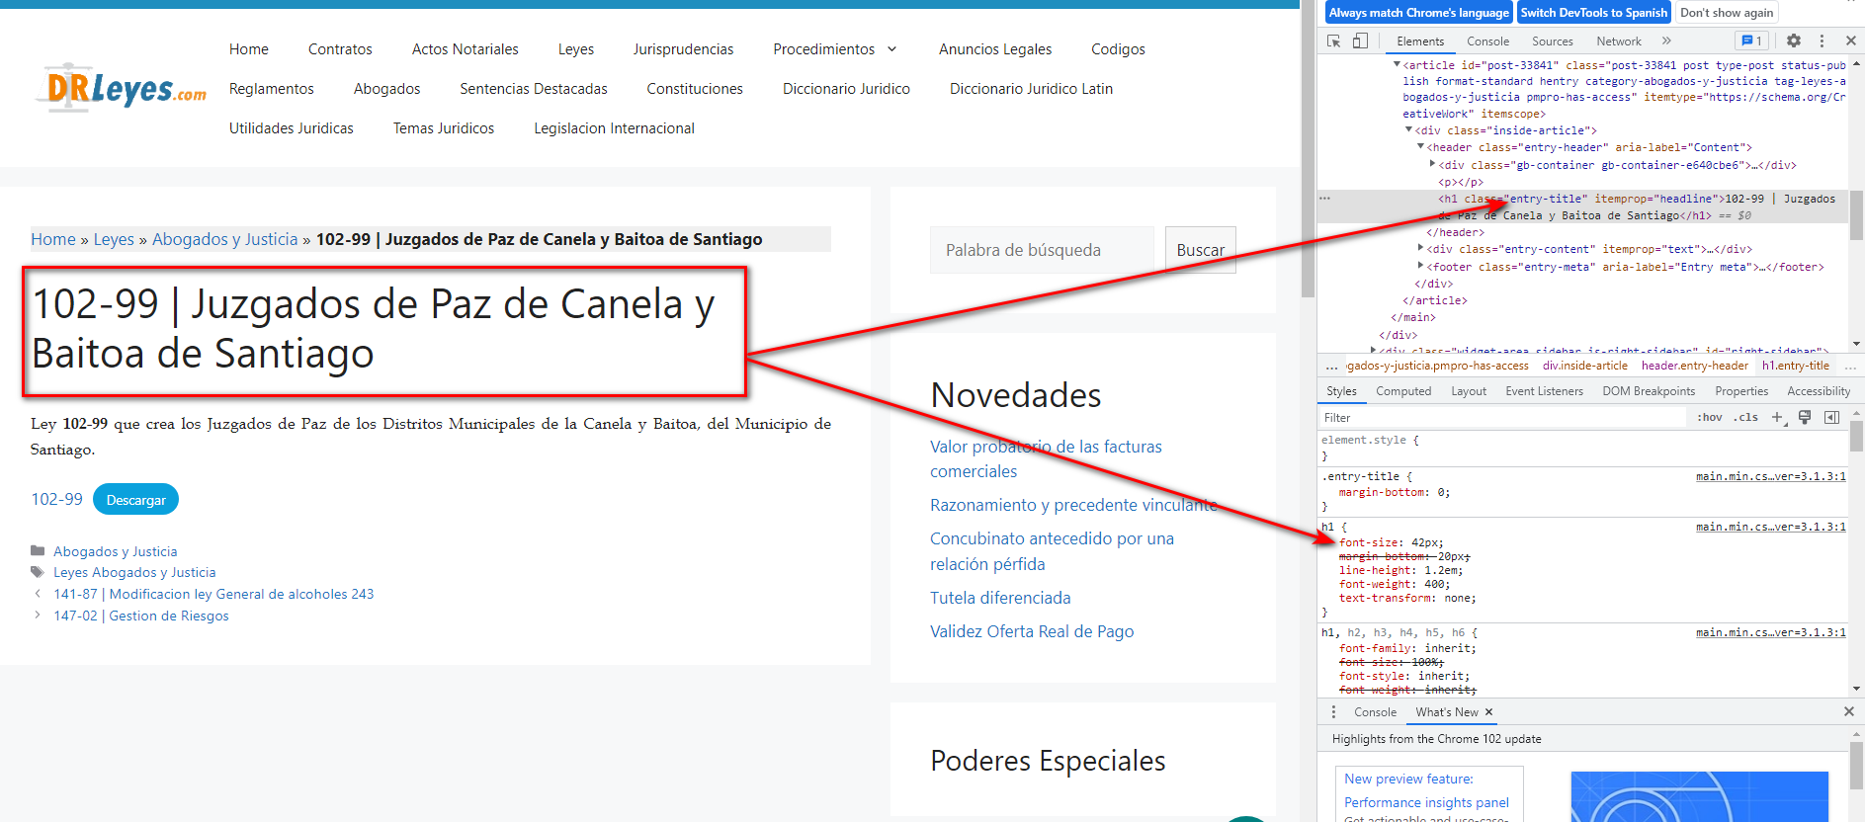Expand the div entry-content node
The image size is (1865, 822).
[1420, 248]
